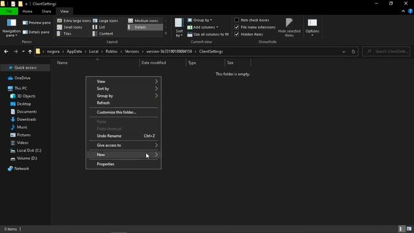Image resolution: width=414 pixels, height=233 pixels.
Task: Open the Add columns dropdown
Action: click(x=202, y=27)
